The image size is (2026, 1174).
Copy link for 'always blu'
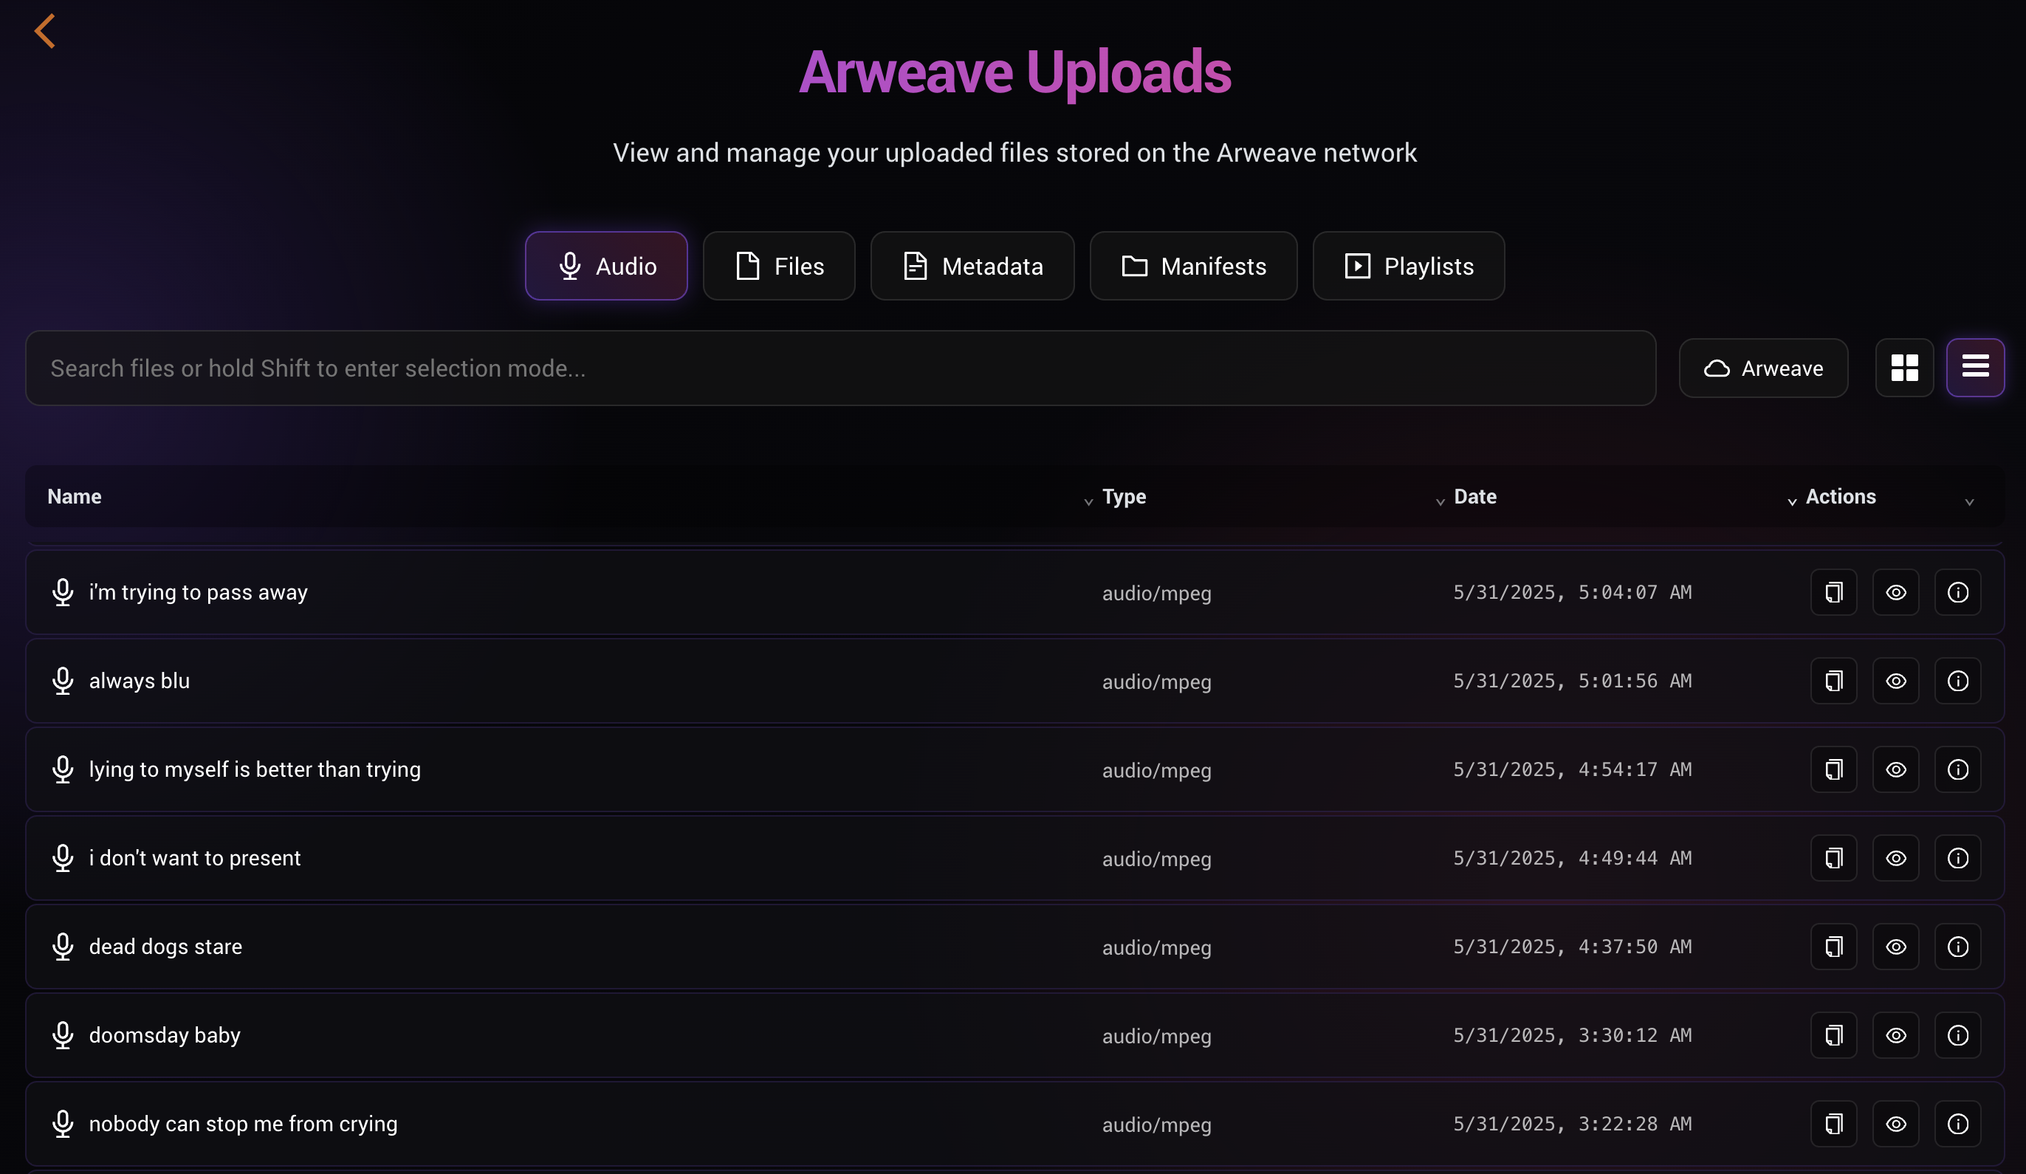click(1833, 681)
